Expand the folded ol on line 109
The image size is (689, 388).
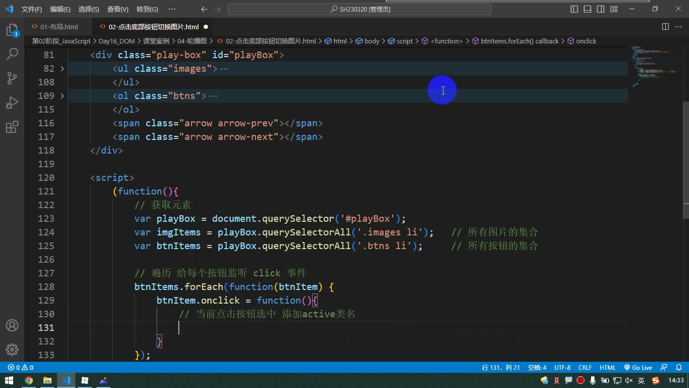(x=62, y=95)
